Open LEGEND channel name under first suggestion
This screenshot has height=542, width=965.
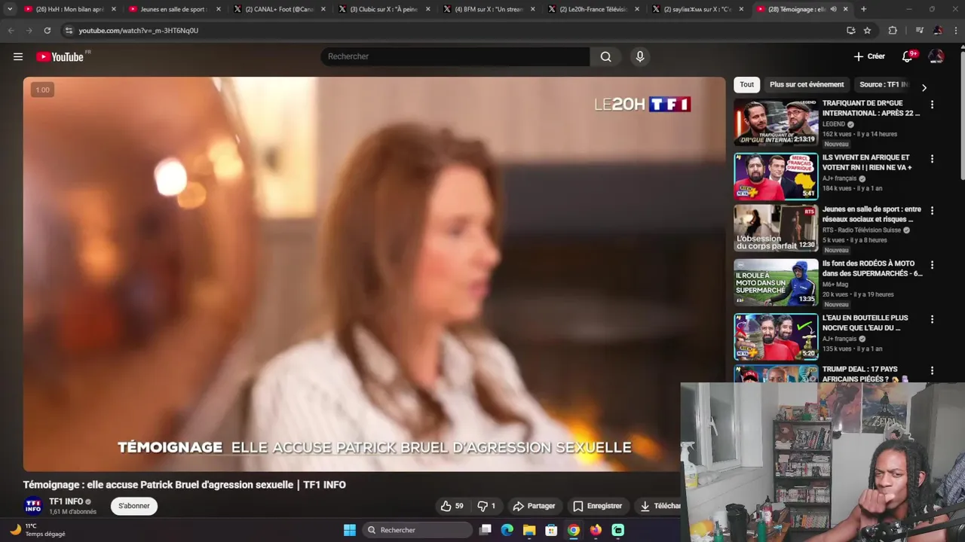pos(834,124)
